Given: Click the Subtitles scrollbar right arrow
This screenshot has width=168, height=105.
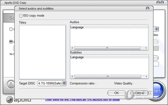Looking at the screenshot, I should (146, 77).
